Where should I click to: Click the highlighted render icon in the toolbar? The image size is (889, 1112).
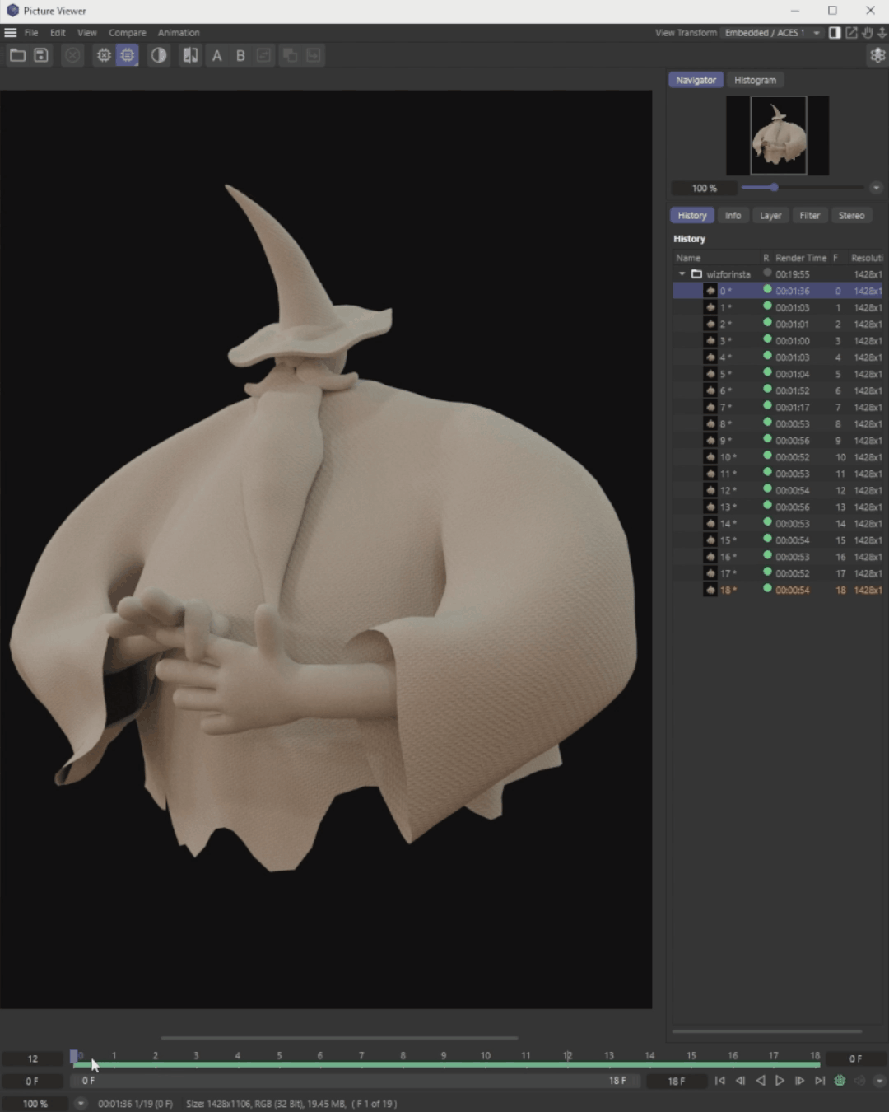click(x=127, y=55)
